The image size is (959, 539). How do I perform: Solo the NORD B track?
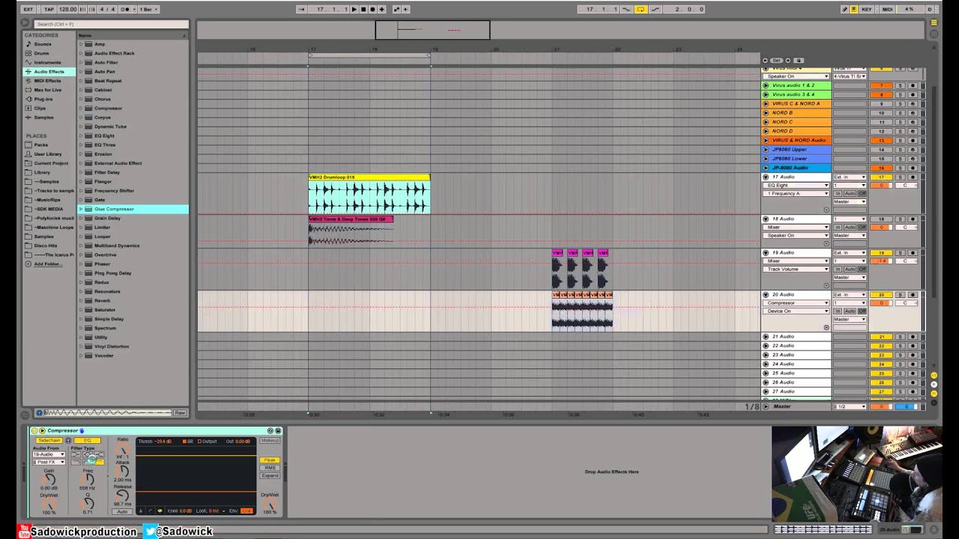point(900,113)
